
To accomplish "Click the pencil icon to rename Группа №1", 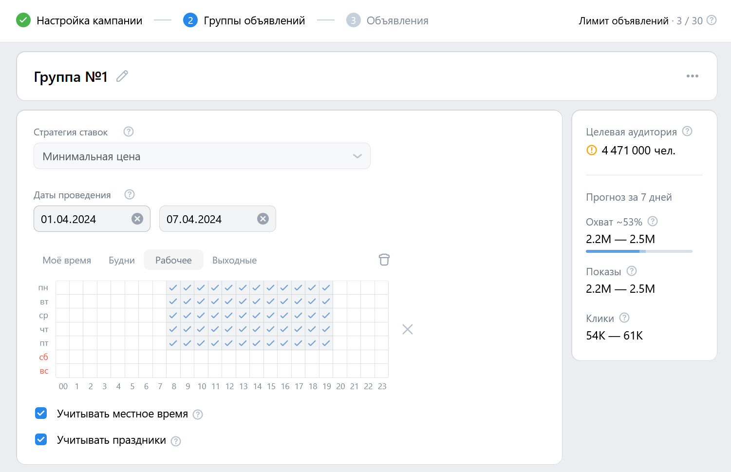I will [122, 76].
